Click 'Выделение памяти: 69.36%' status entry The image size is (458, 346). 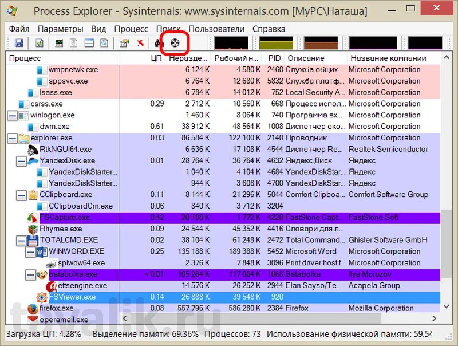tap(145, 334)
